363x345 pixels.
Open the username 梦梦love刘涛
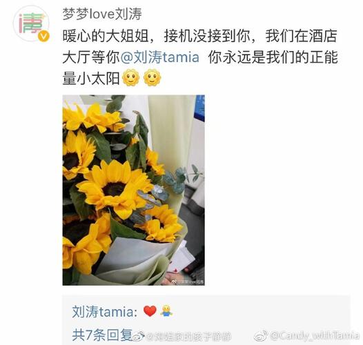(x=102, y=14)
